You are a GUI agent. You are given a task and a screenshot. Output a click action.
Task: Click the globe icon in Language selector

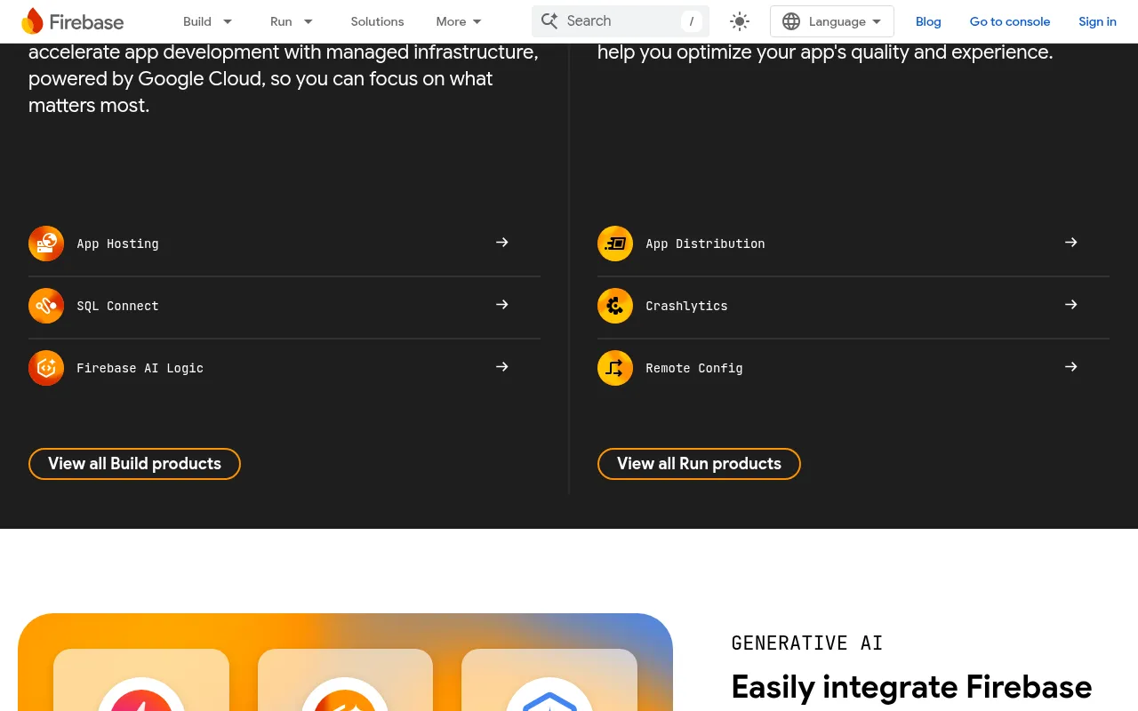(791, 21)
